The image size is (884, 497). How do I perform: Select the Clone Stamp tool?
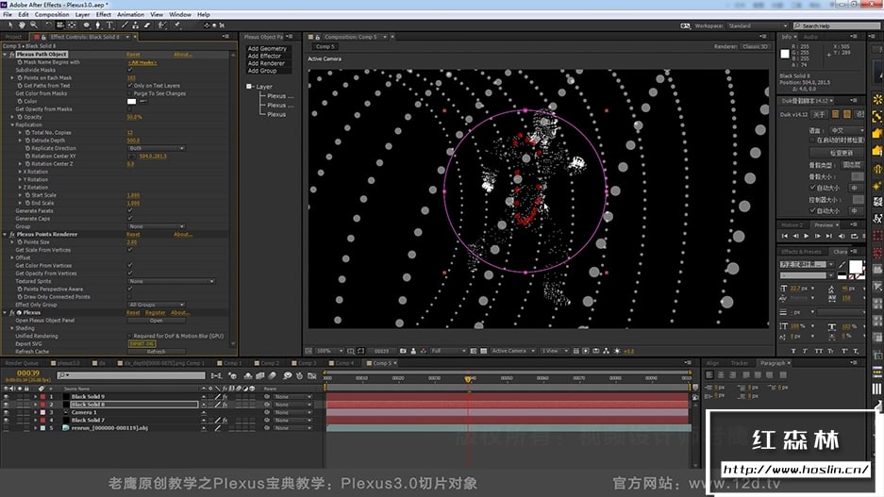[x=135, y=25]
